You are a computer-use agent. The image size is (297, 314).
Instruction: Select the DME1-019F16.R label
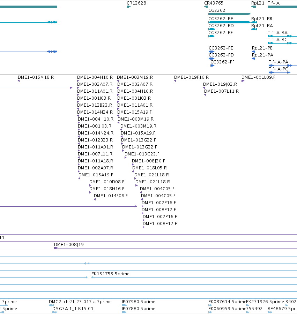191,77
